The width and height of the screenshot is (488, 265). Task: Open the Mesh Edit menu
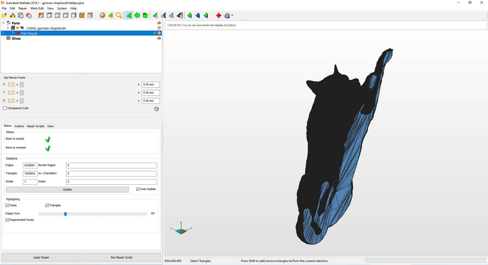(37, 8)
